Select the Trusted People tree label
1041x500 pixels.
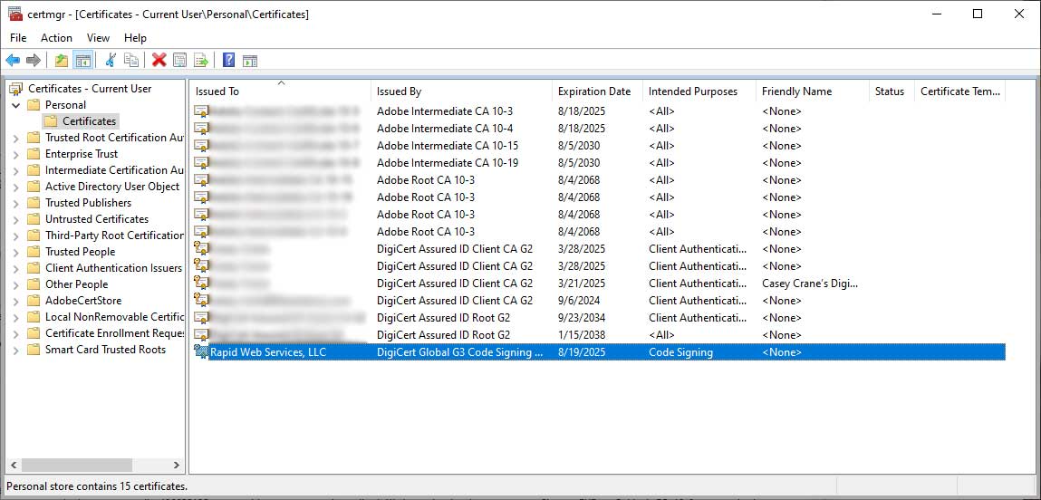[81, 252]
